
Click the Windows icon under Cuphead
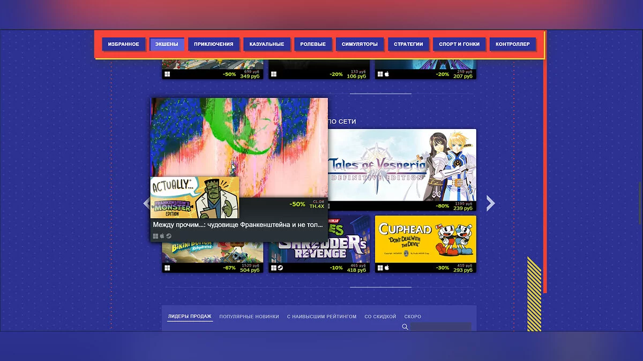(x=380, y=268)
